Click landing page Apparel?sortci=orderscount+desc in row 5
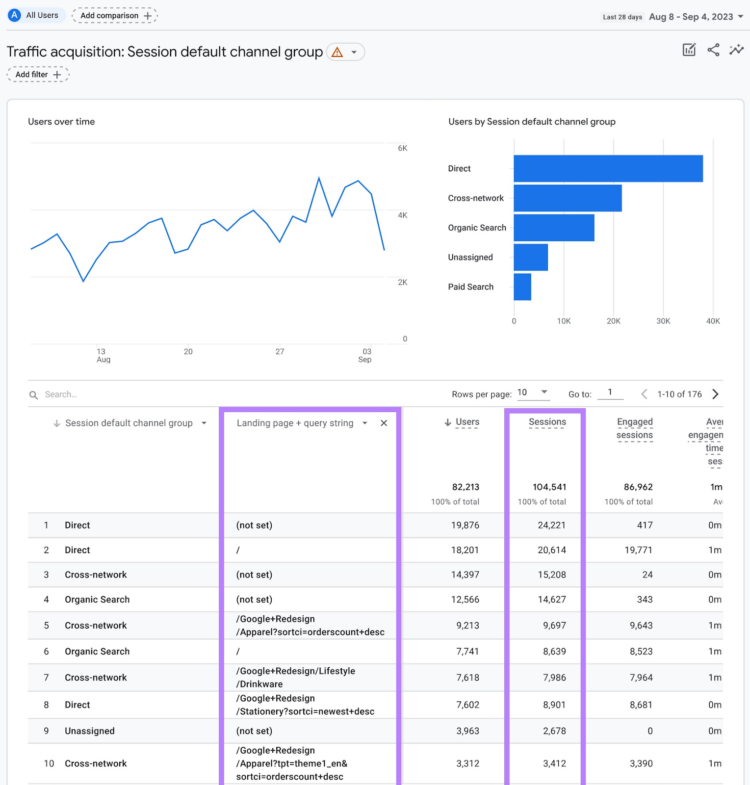The image size is (750, 785). (x=310, y=626)
